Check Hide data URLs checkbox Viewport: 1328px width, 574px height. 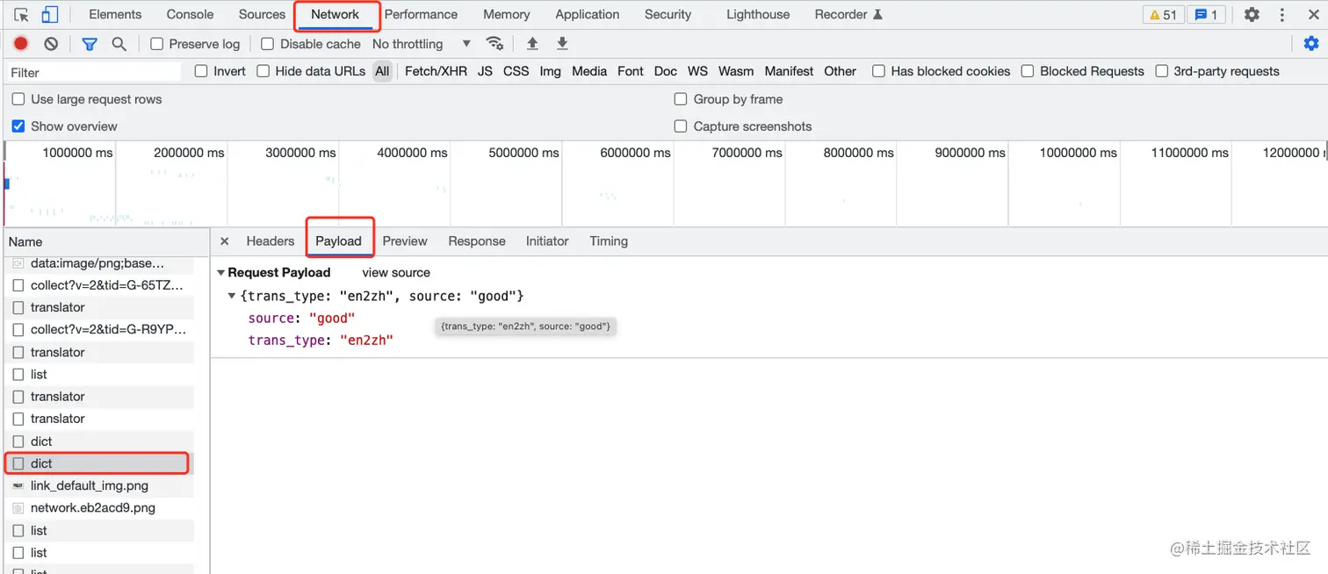click(263, 71)
